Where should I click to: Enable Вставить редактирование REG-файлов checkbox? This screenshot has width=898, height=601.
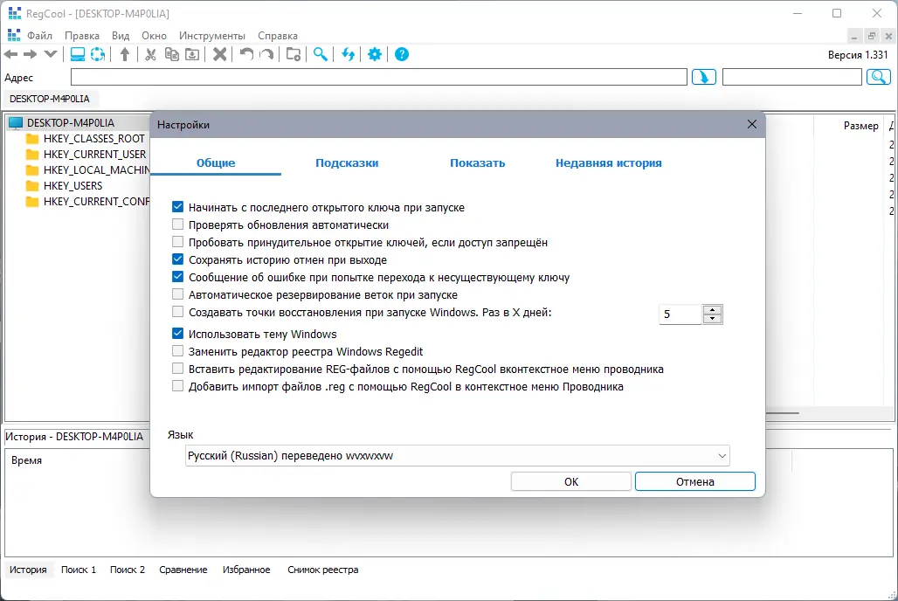[x=178, y=369]
